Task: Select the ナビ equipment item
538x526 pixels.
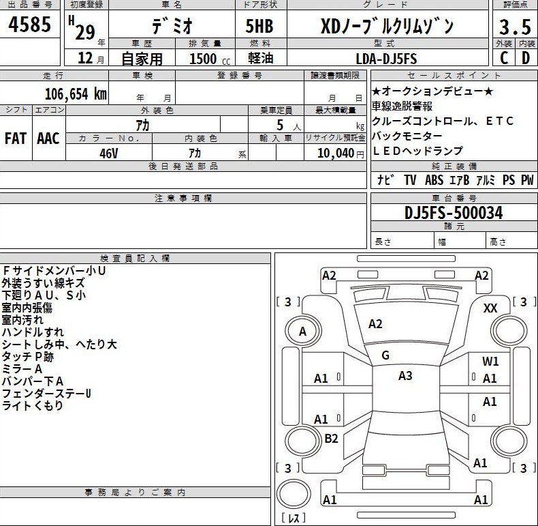Action: click(385, 180)
